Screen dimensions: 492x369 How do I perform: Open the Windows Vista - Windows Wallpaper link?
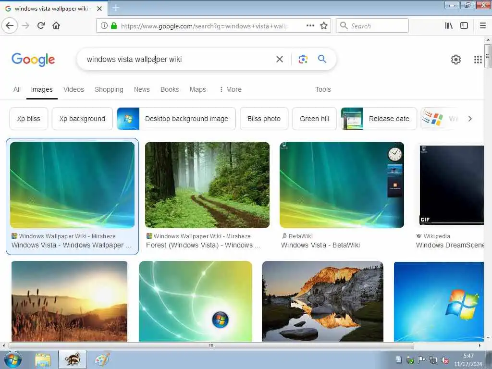click(x=72, y=245)
